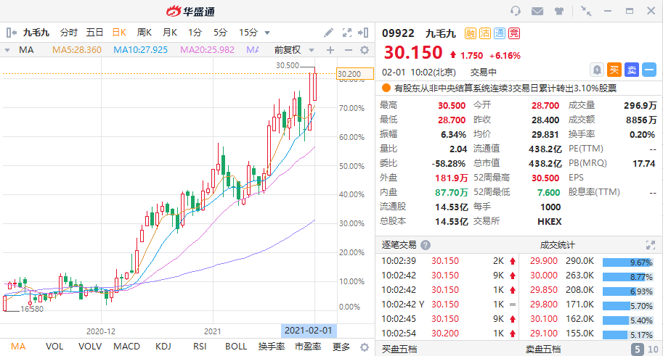Click orange announcement dot icon
Screen dimensions: 663x356
386,88
